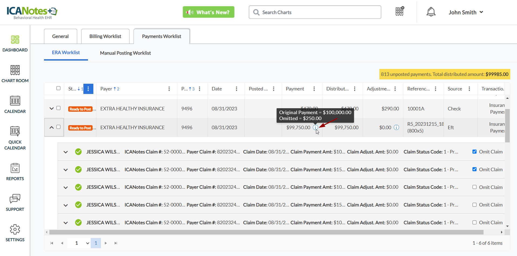Open the Payer column options menu
This screenshot has height=256, width=517.
click(x=169, y=89)
